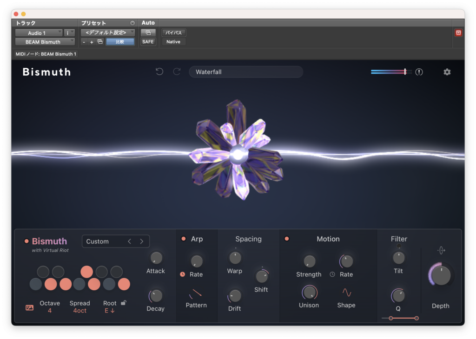Click the exclamation info icon

pyautogui.click(x=419, y=72)
